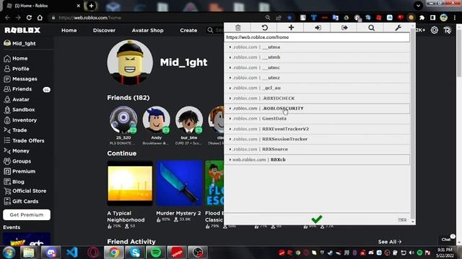Open Official Store in the sidebar
Image resolution: width=462 pixels, height=259 pixels.
pos(25,191)
